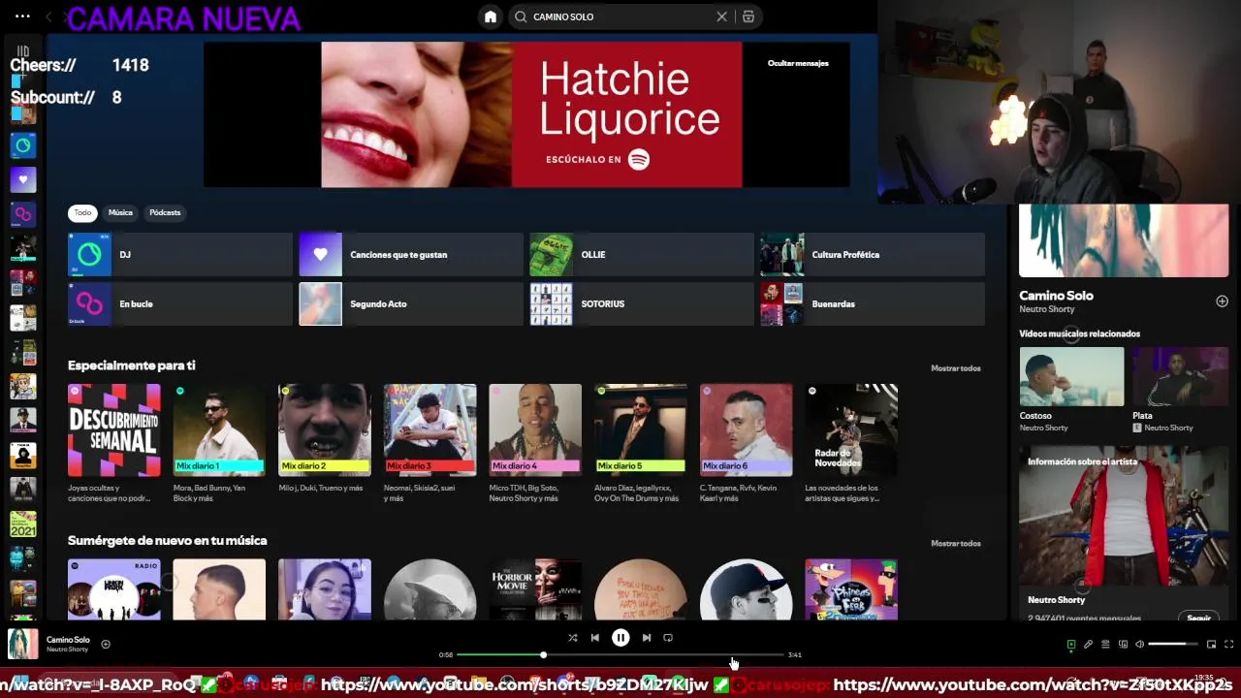
Task: Seek within the song progress bar
Action: (620, 655)
